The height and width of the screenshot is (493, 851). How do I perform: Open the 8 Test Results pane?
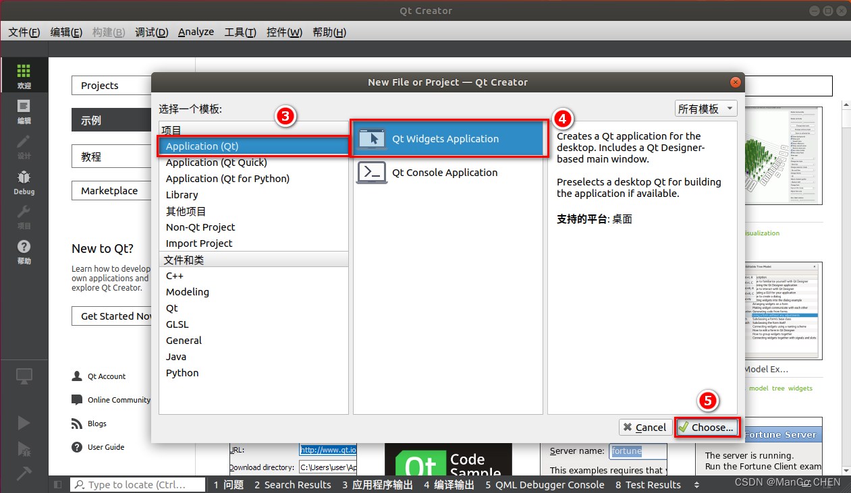click(x=648, y=484)
